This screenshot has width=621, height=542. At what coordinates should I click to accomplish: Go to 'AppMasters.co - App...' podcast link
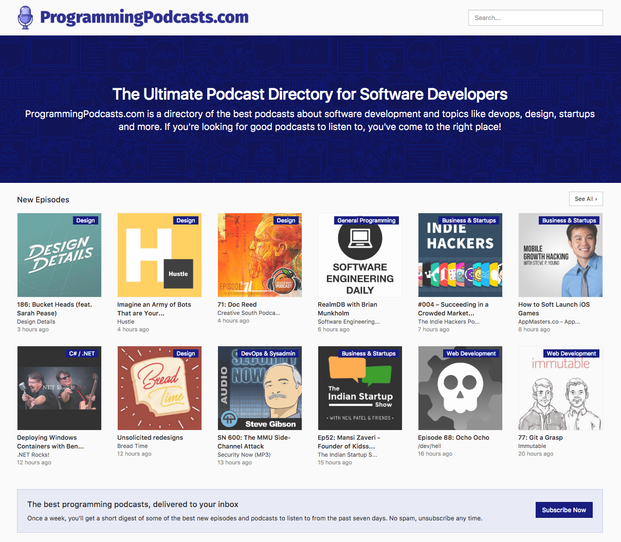549,322
